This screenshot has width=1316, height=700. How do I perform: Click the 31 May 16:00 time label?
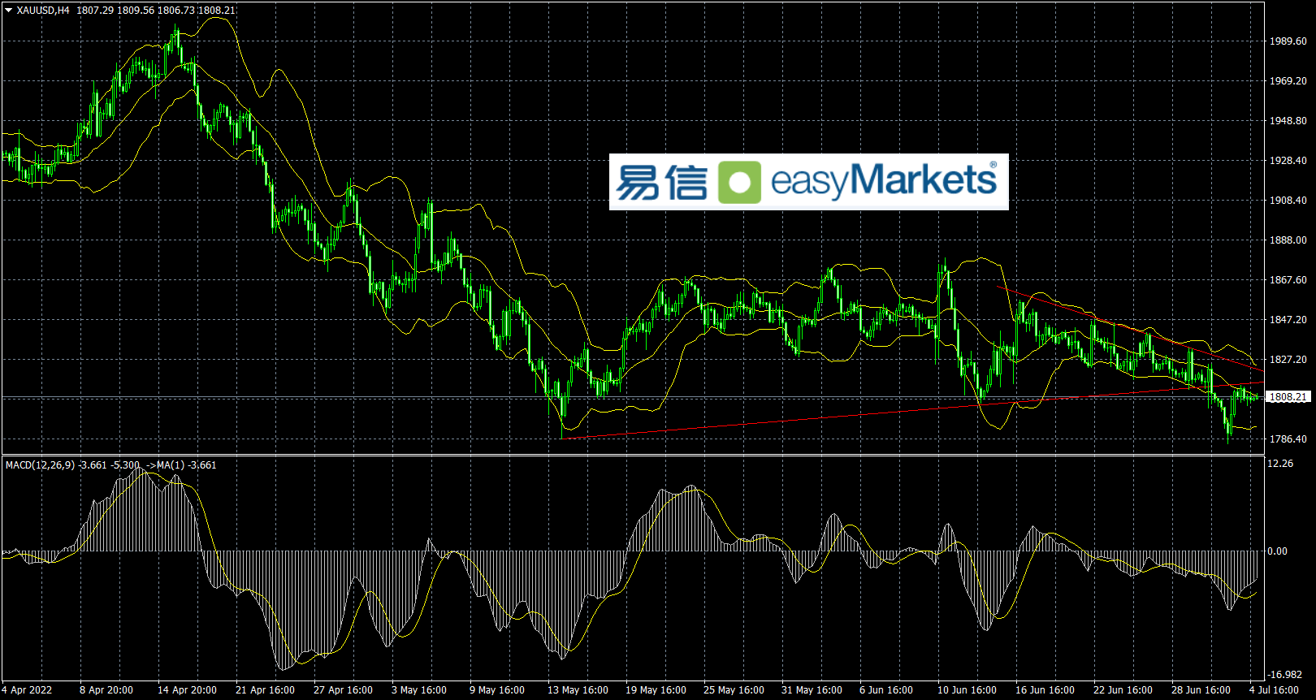(x=812, y=690)
